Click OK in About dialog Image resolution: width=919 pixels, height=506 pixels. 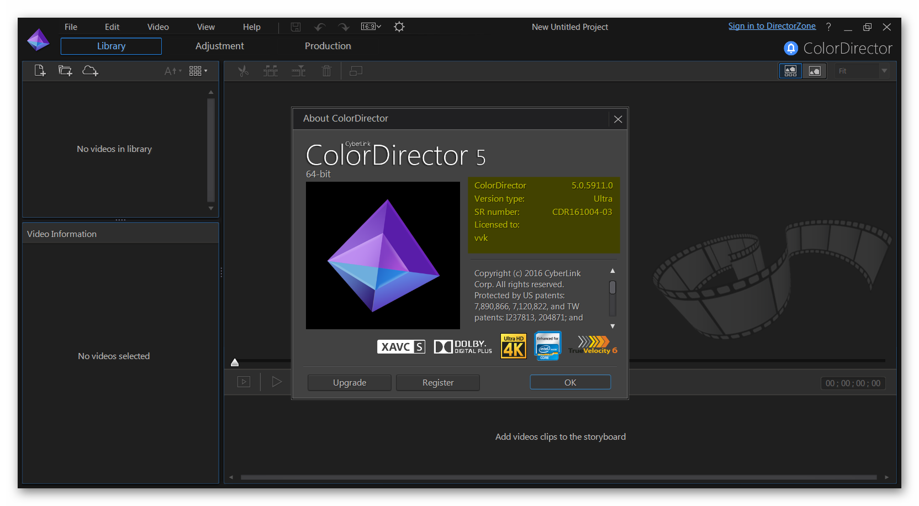(571, 382)
